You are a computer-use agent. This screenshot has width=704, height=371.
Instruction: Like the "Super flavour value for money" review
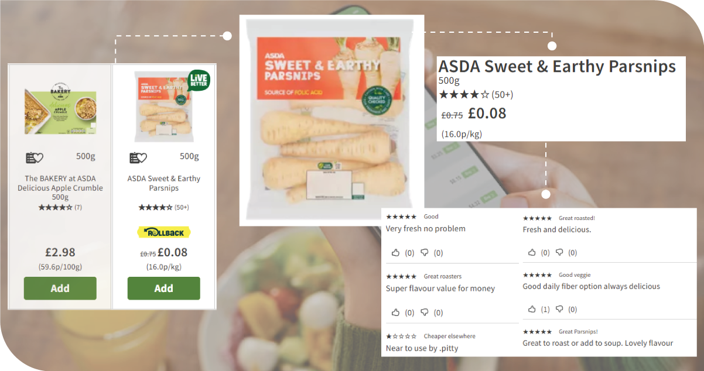click(x=395, y=312)
